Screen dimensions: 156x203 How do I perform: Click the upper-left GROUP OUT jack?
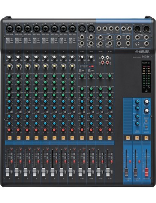point(119,37)
